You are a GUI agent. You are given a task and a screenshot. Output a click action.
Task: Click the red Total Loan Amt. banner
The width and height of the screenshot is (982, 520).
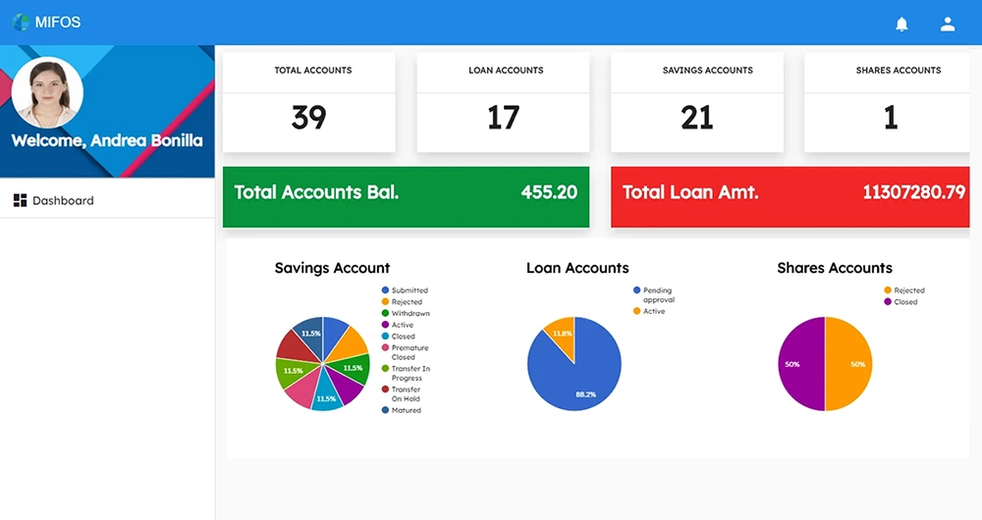[791, 196]
